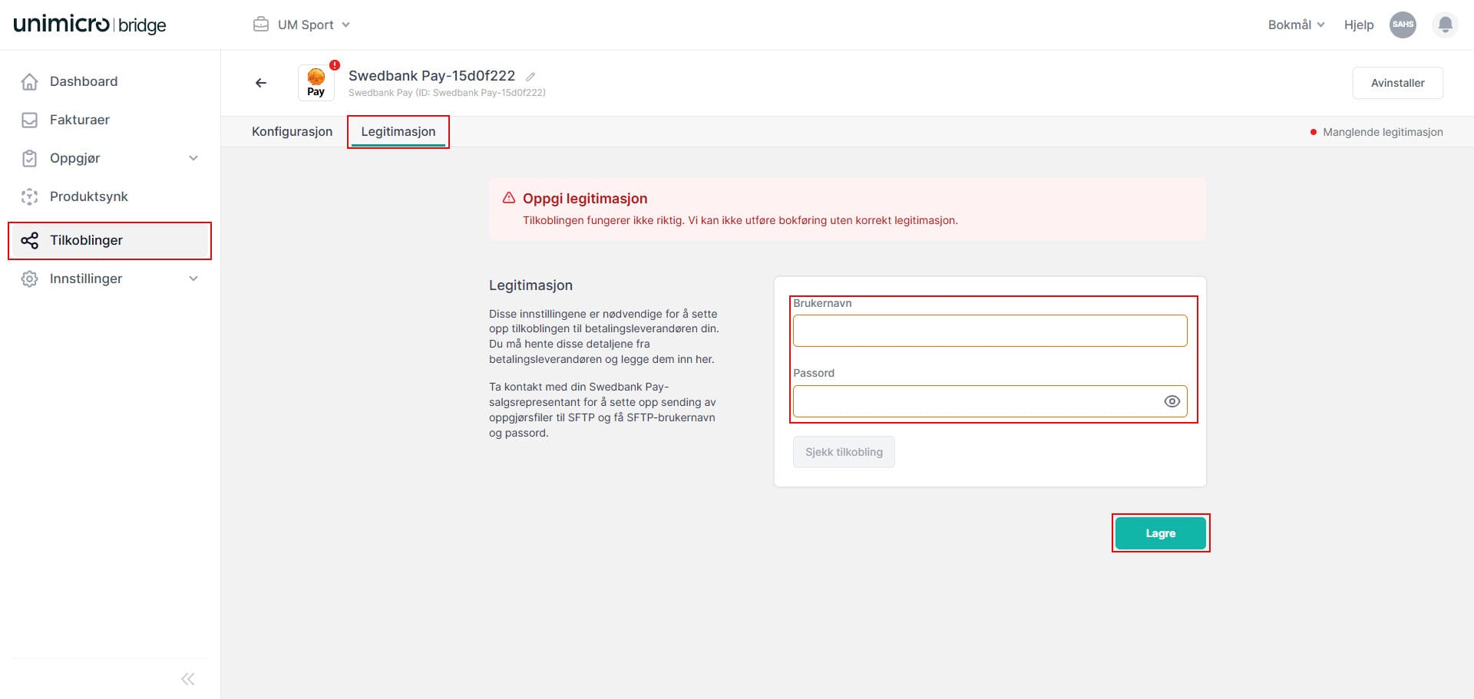This screenshot has width=1474, height=699.
Task: Open the UM Sport company dropdown
Action: [302, 25]
